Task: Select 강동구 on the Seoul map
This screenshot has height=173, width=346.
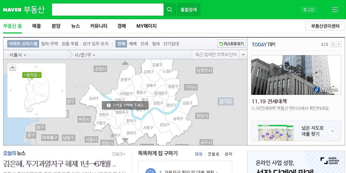Action: click(x=187, y=103)
